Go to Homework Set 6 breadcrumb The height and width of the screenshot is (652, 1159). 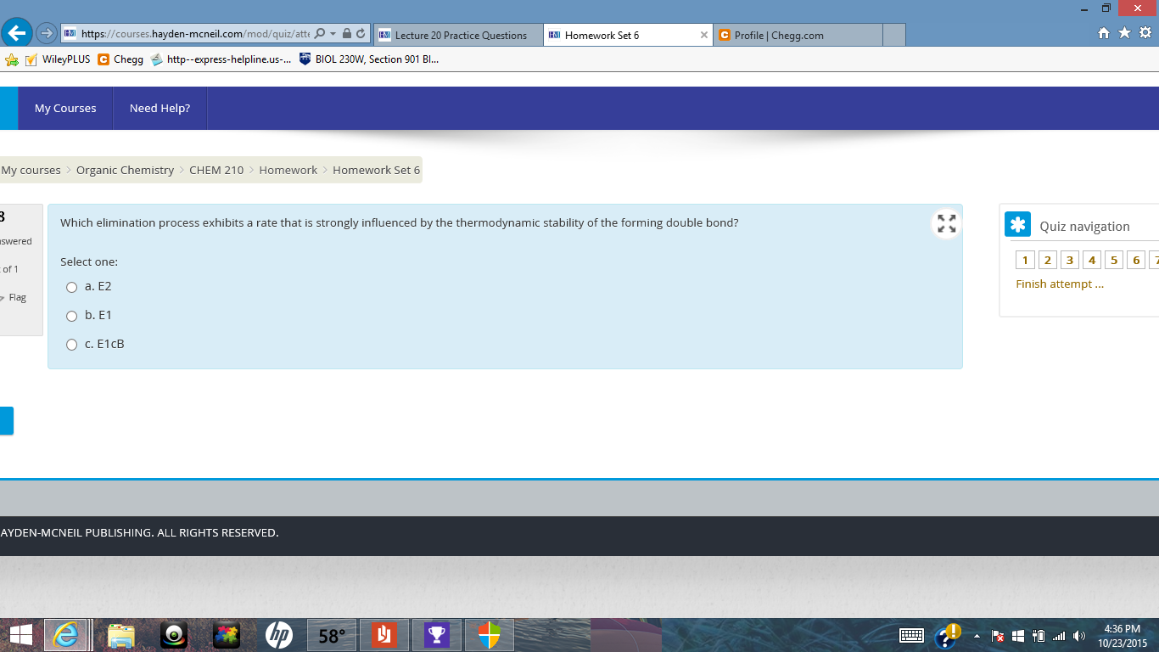pyautogui.click(x=376, y=170)
